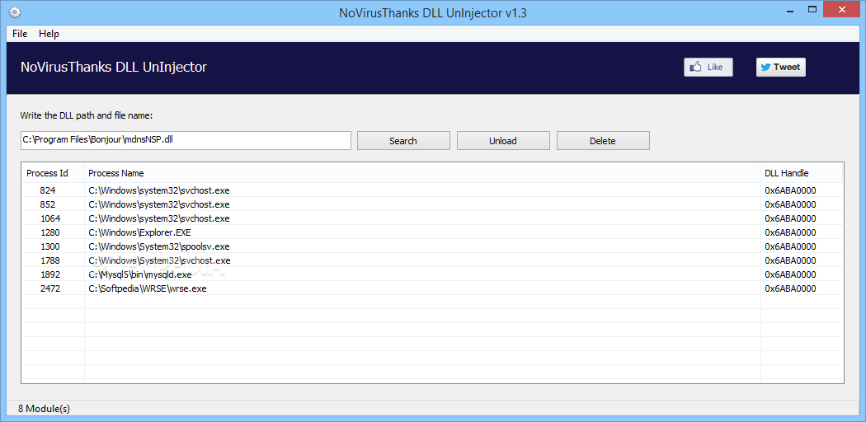Sort by Process Id column header

[53, 173]
